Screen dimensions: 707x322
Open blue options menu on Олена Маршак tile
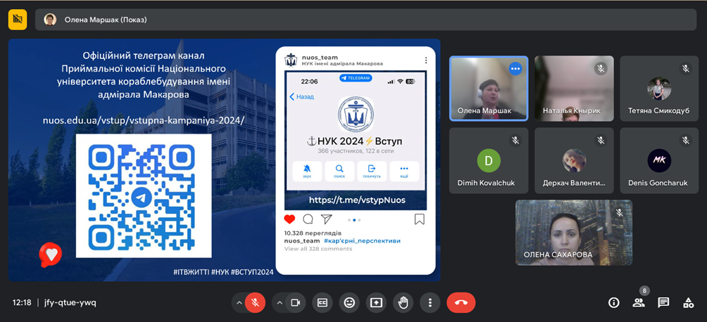point(515,68)
